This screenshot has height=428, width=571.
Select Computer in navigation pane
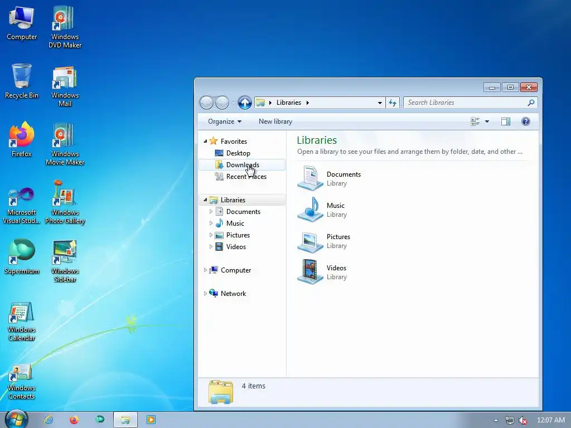(236, 270)
